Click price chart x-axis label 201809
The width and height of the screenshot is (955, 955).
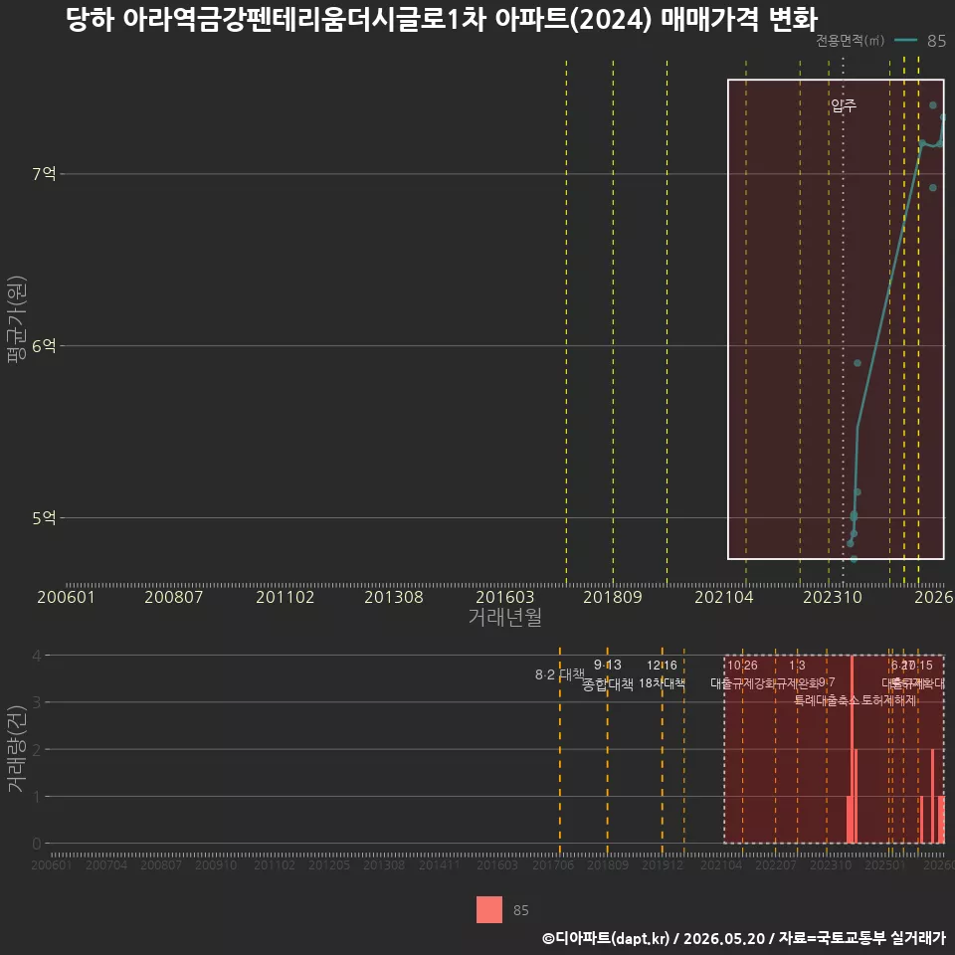613,597
